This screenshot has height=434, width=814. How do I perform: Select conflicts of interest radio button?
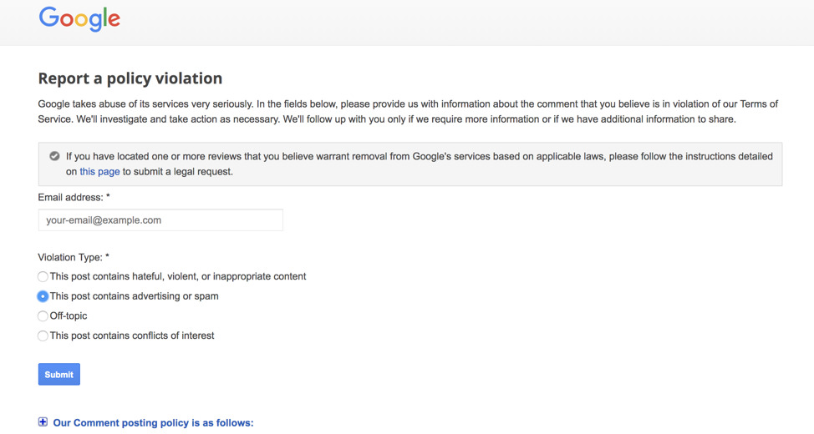click(x=43, y=336)
